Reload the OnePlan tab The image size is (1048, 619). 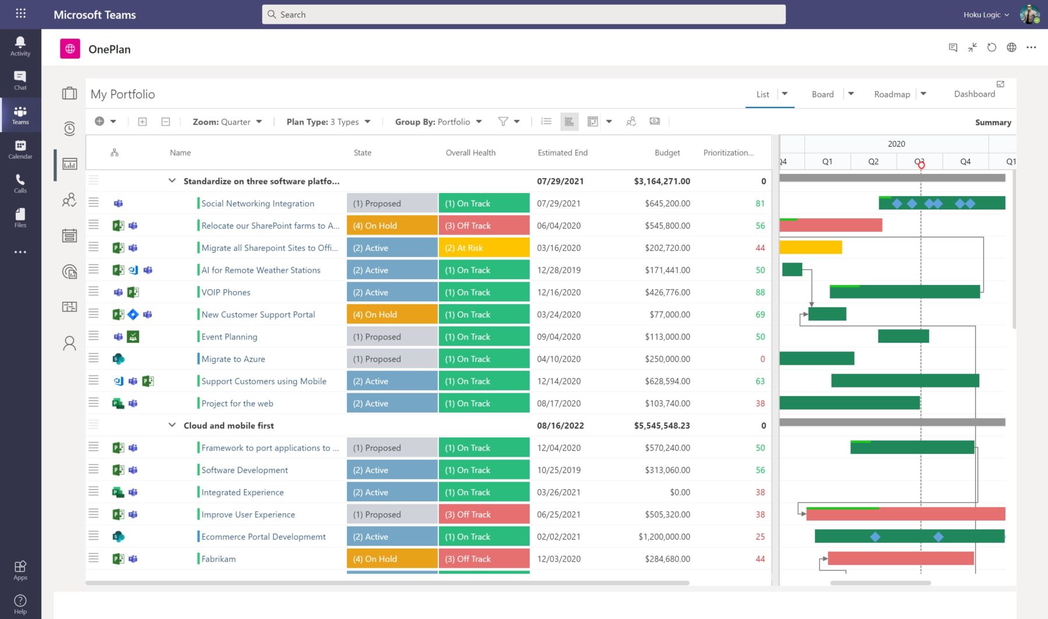pyautogui.click(x=992, y=48)
